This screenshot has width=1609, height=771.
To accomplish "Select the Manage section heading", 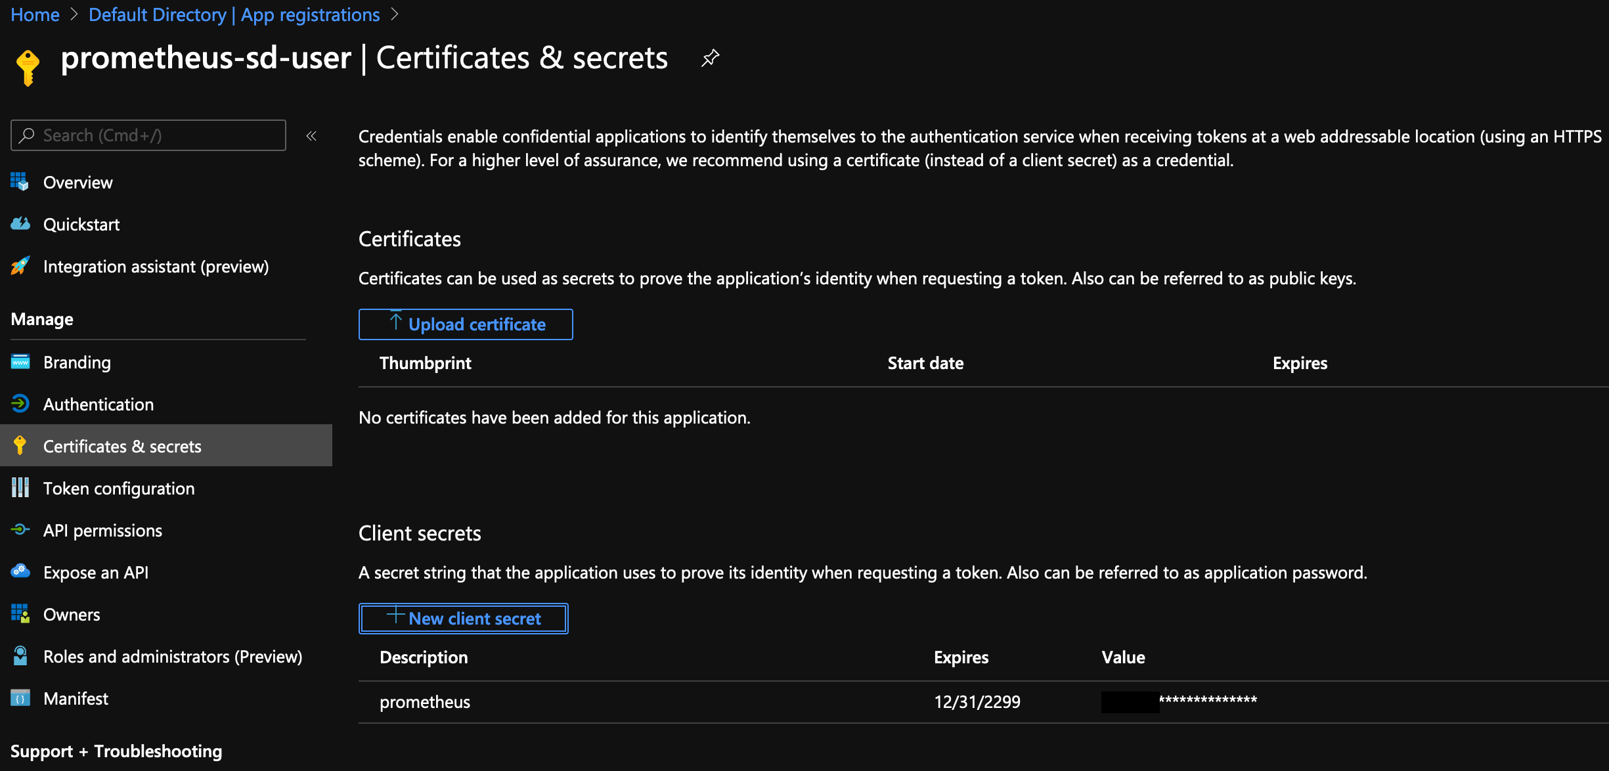I will click(41, 319).
